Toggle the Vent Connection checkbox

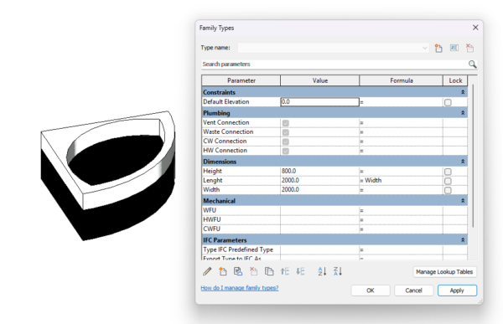(286, 123)
